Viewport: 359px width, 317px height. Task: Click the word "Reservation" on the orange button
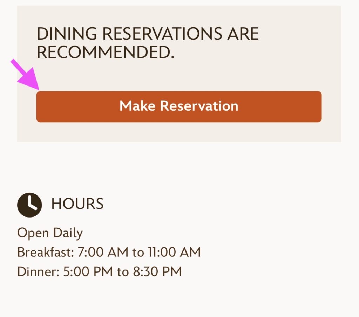click(199, 106)
